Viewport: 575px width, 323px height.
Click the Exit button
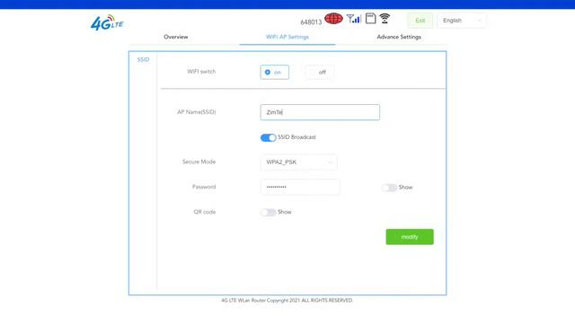(420, 21)
